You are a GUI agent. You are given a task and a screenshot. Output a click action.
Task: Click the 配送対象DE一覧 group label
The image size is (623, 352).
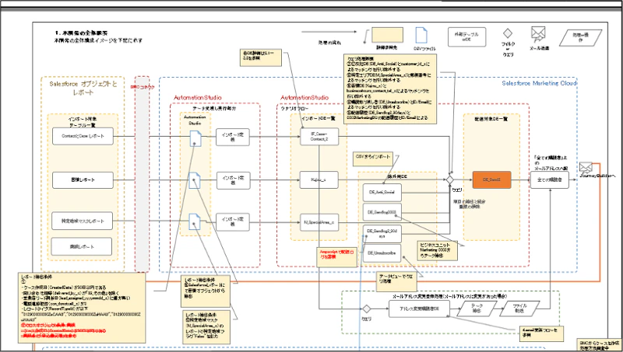click(491, 119)
